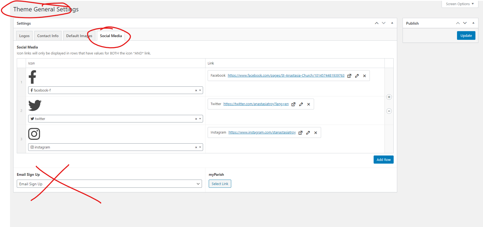Click Select Link under myParish
The image size is (483, 227).
220,184
